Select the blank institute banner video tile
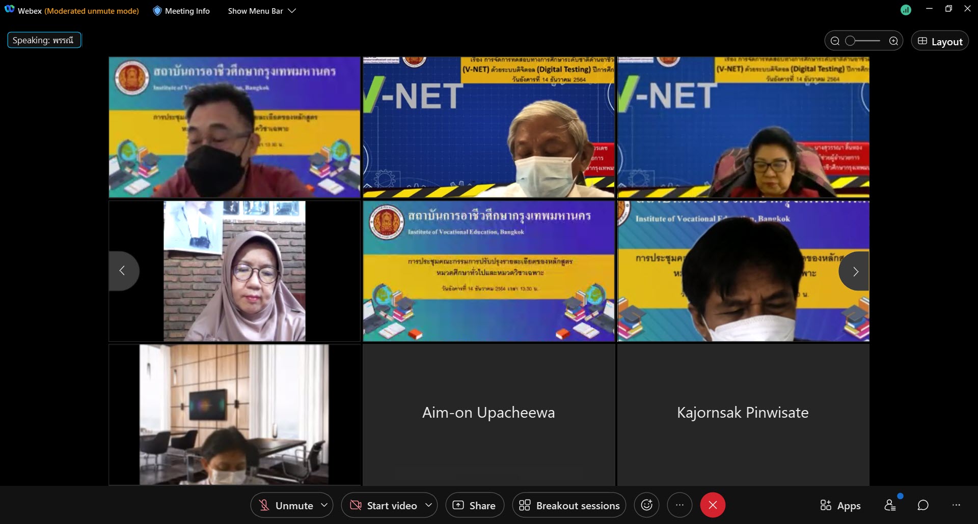 click(488, 271)
